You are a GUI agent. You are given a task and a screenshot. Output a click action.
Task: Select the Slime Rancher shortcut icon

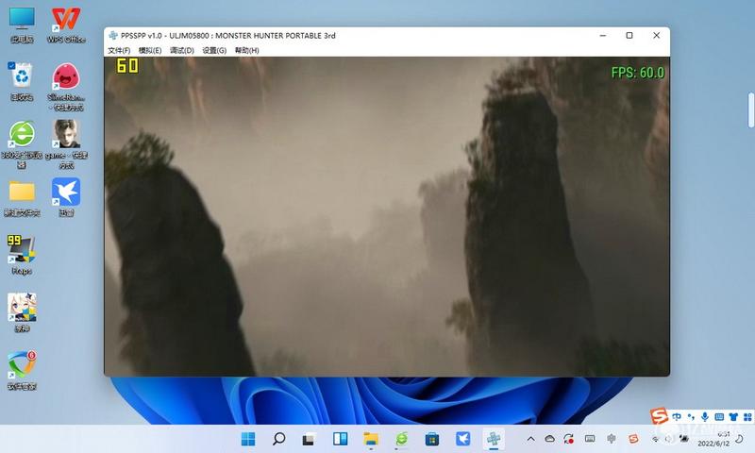pyautogui.click(x=66, y=87)
